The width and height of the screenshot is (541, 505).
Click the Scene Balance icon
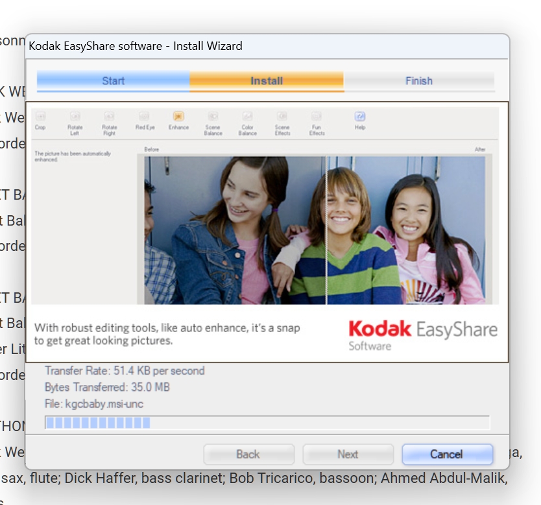tap(213, 117)
